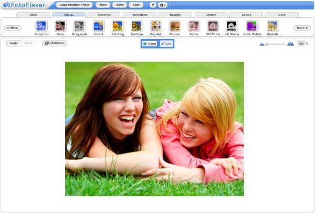
Task: Apply the Neon effect
Action: (x=60, y=26)
